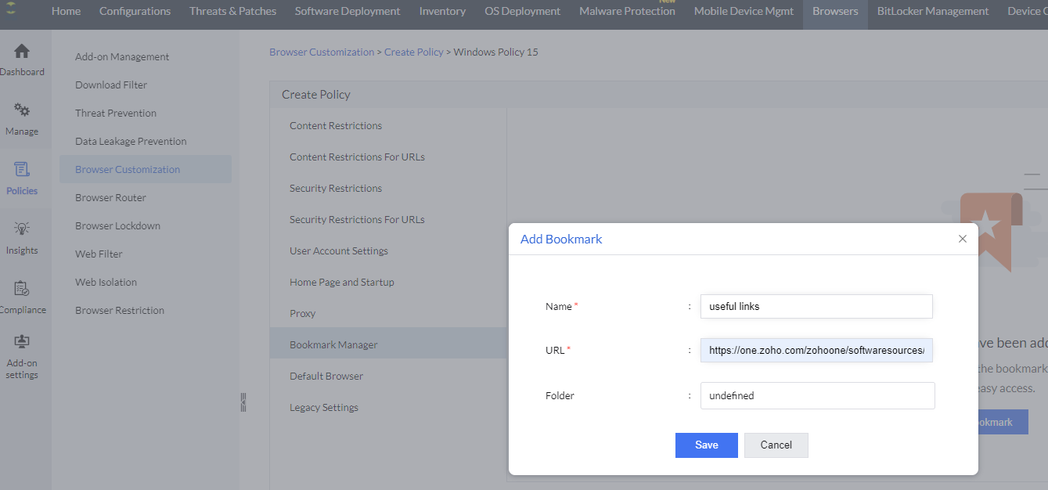The width and height of the screenshot is (1048, 490).
Task: Open the Manage gears icon
Action: pyautogui.click(x=22, y=111)
